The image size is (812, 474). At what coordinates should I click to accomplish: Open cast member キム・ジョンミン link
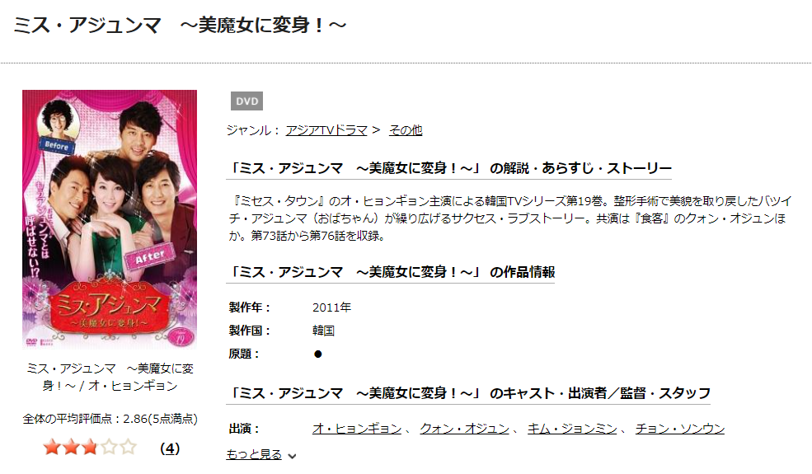[x=572, y=429]
